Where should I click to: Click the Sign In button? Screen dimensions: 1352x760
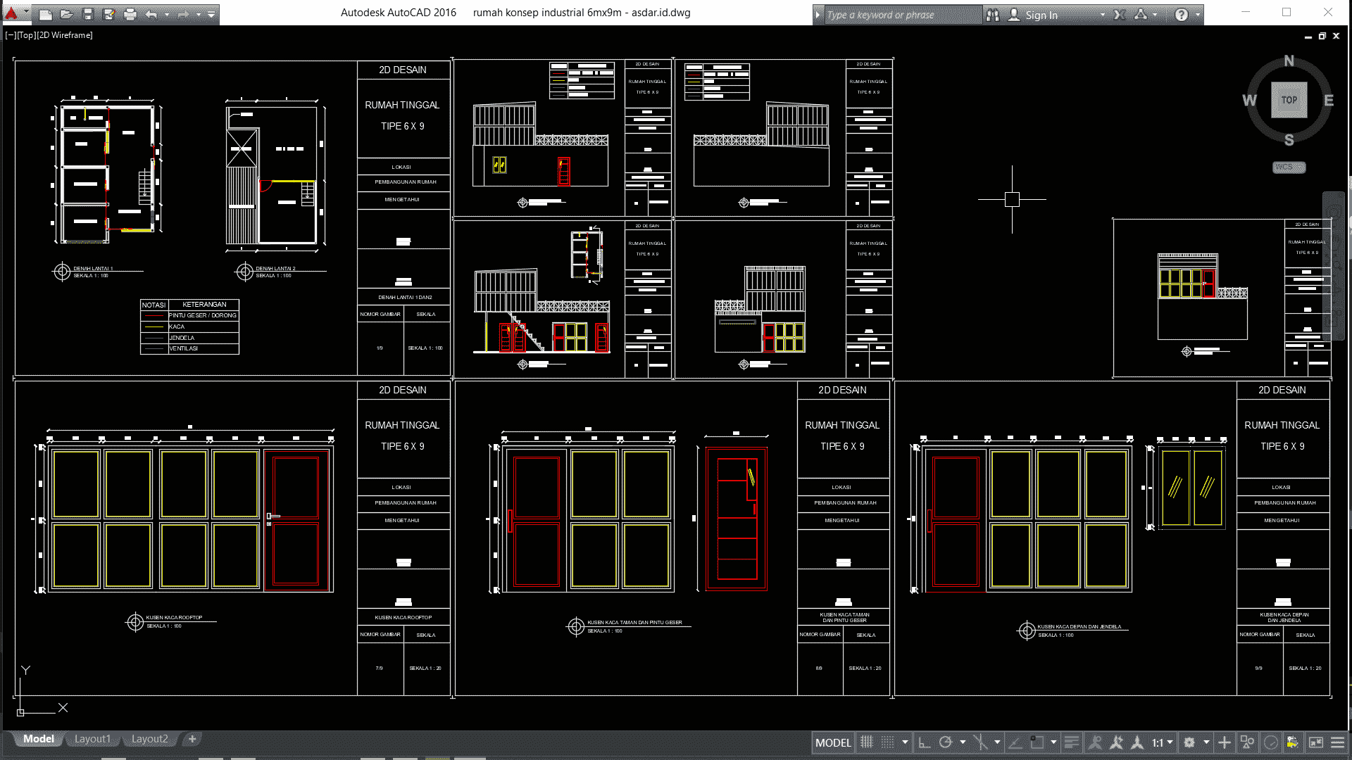coord(1041,15)
